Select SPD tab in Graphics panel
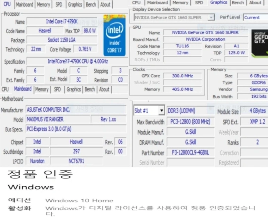The width and height of the screenshot is (268, 217). (199, 3)
